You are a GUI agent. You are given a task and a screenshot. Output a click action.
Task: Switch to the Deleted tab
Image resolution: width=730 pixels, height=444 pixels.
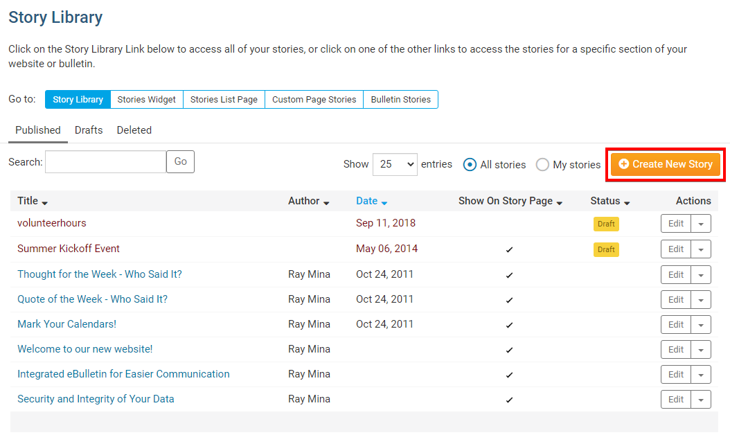134,130
